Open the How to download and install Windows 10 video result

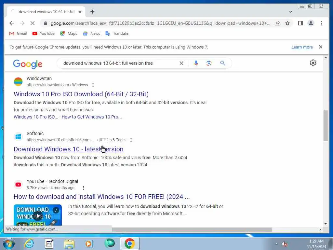pos(101,197)
